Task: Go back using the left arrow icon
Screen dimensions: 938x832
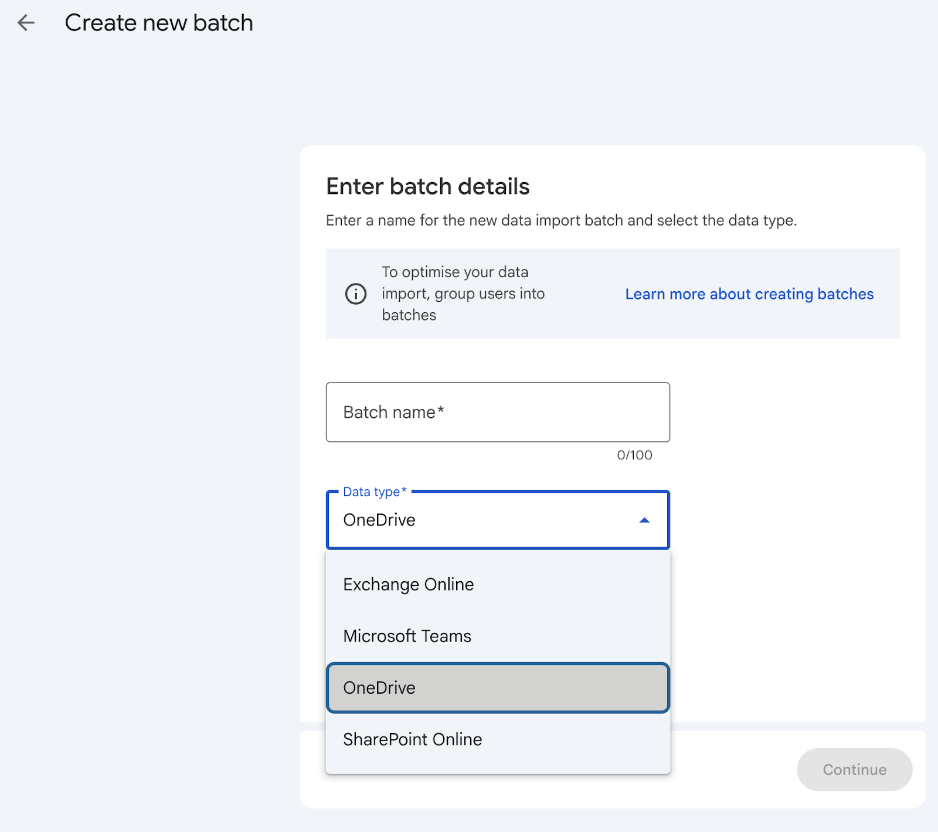Action: pos(26,23)
